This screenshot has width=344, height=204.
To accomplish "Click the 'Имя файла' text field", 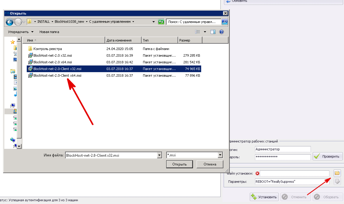I will 111,155.
